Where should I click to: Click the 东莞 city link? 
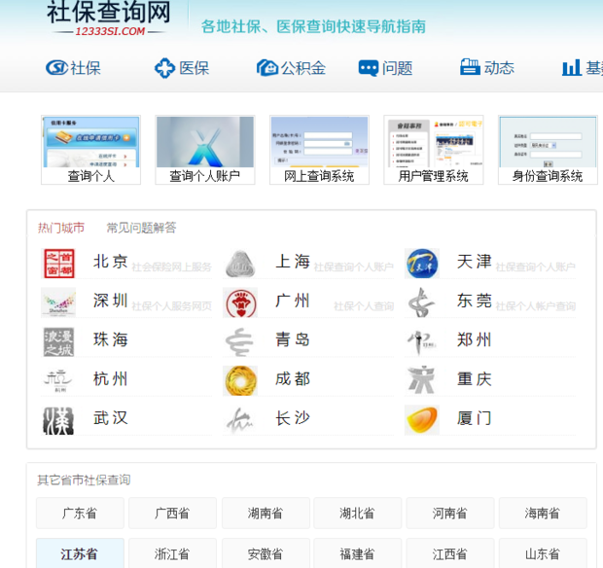pyautogui.click(x=475, y=301)
